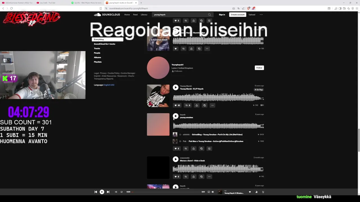
Task: Play Menzo x Som1 - Hide n Seek
Action: click(x=175, y=159)
